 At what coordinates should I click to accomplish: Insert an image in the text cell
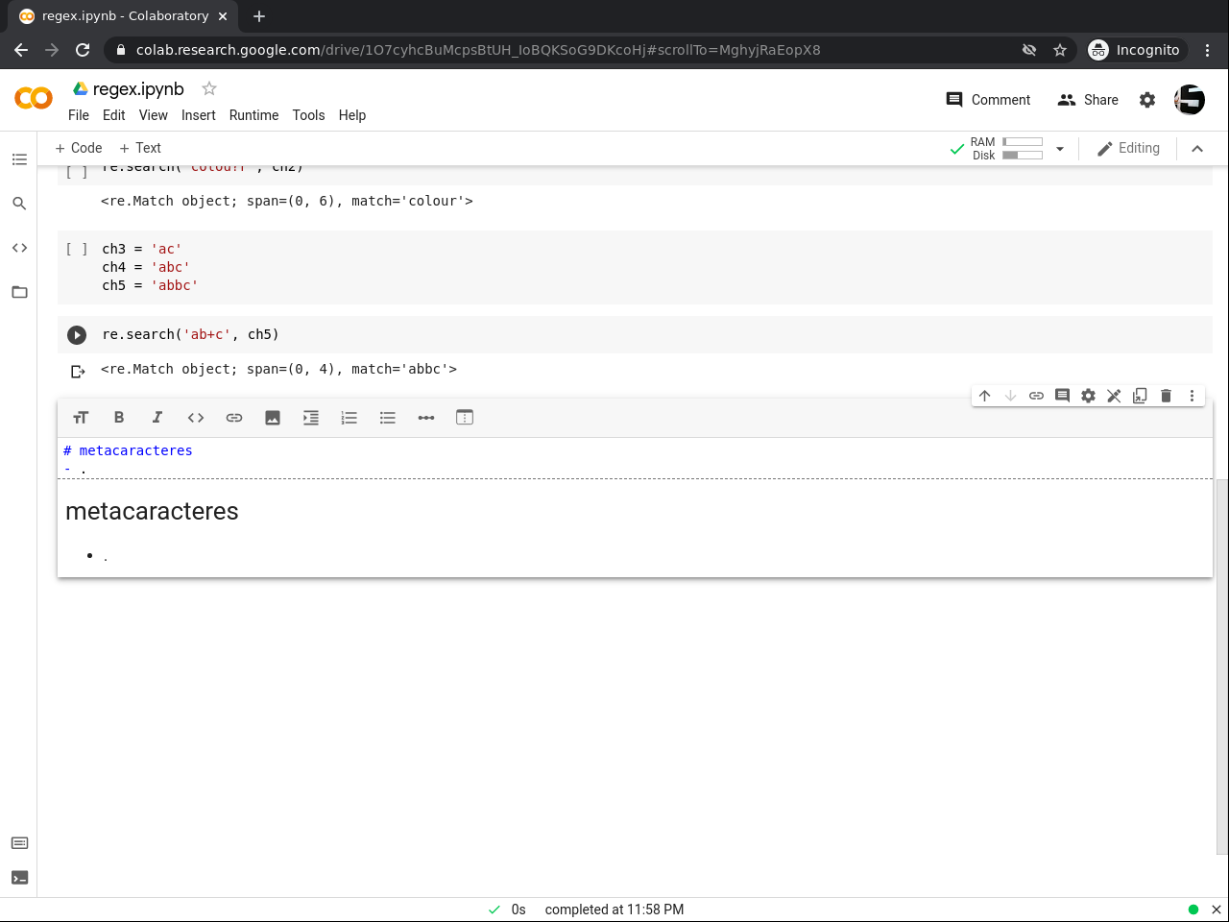(x=273, y=418)
